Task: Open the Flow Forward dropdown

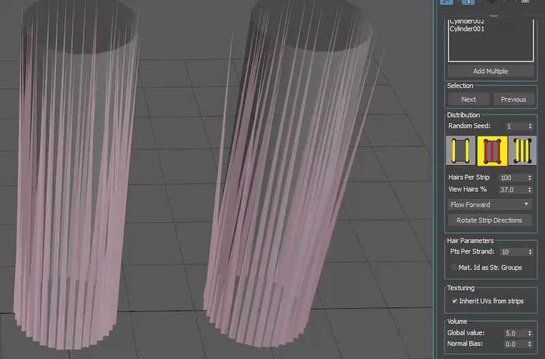Action: point(489,205)
